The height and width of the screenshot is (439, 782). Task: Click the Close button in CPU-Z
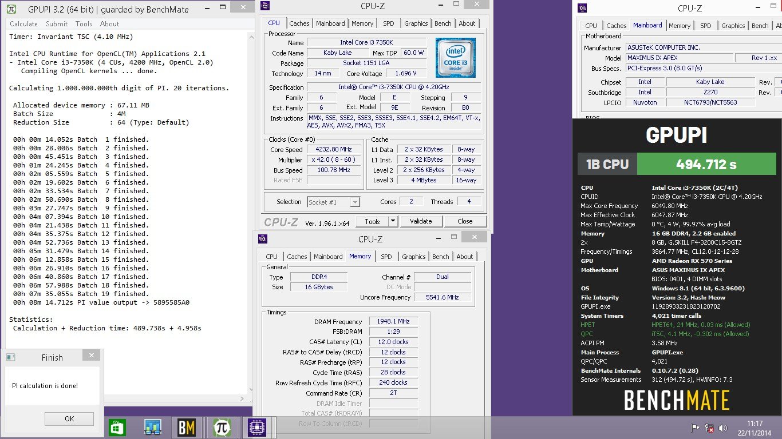coord(465,221)
